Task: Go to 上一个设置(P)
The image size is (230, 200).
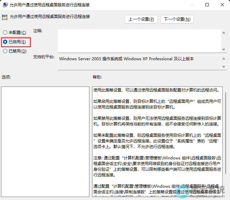Action: pyautogui.click(x=141, y=19)
